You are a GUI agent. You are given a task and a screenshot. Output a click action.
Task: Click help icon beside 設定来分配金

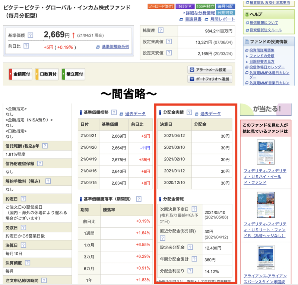190,247
